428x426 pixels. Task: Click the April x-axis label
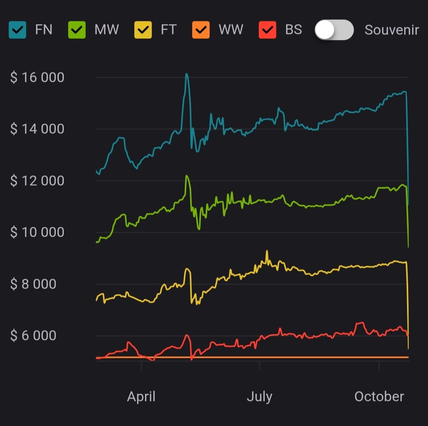[141, 396]
